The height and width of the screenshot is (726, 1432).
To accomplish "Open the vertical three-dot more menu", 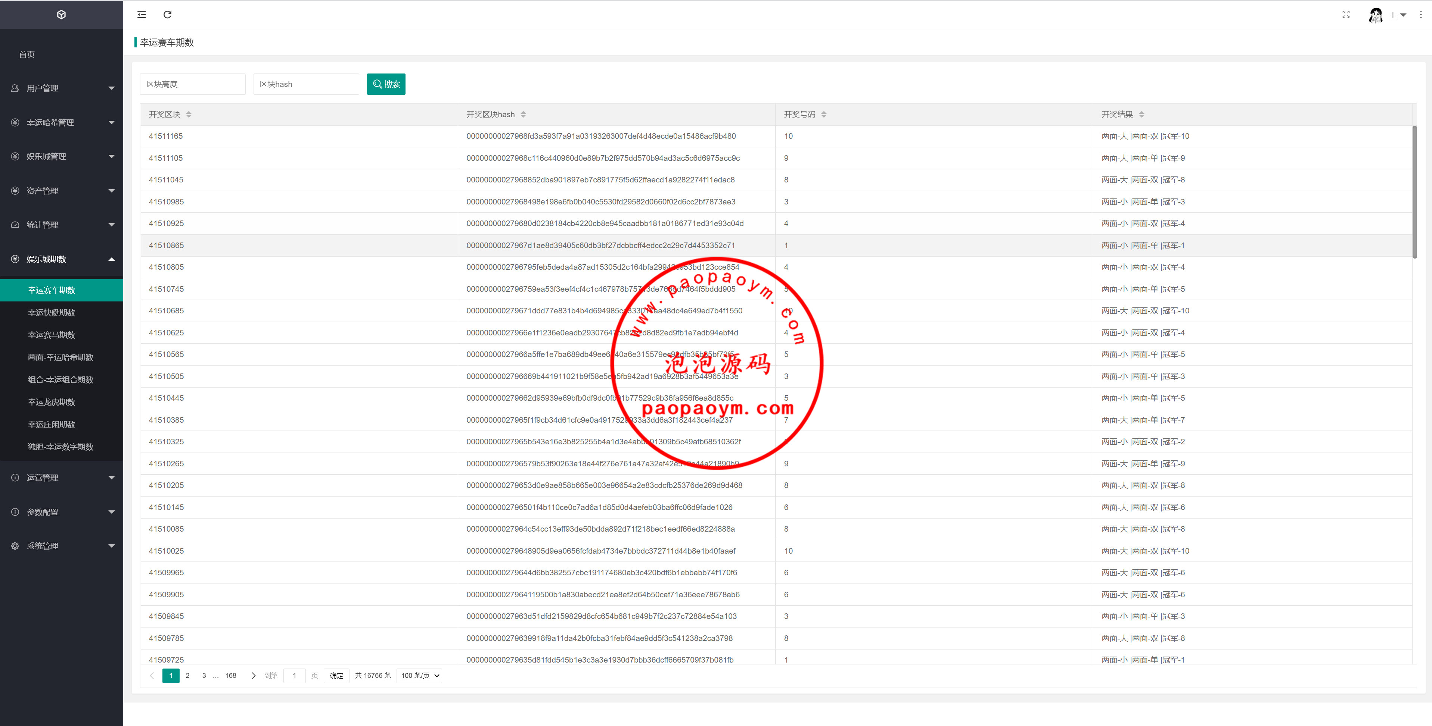I will (1420, 15).
